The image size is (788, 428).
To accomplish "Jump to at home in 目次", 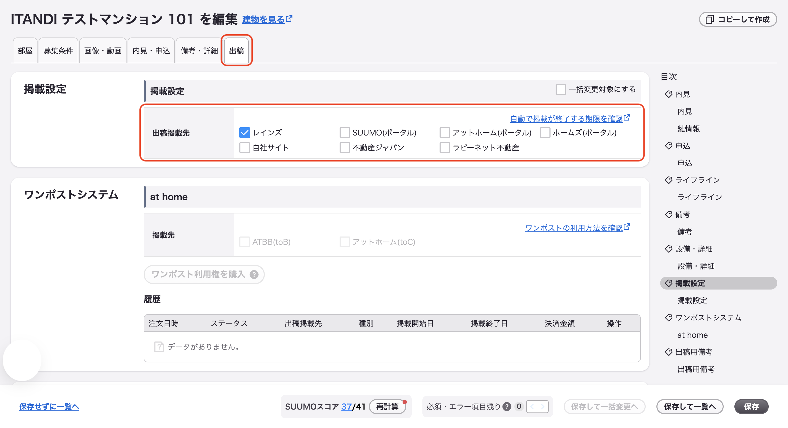I will click(693, 335).
